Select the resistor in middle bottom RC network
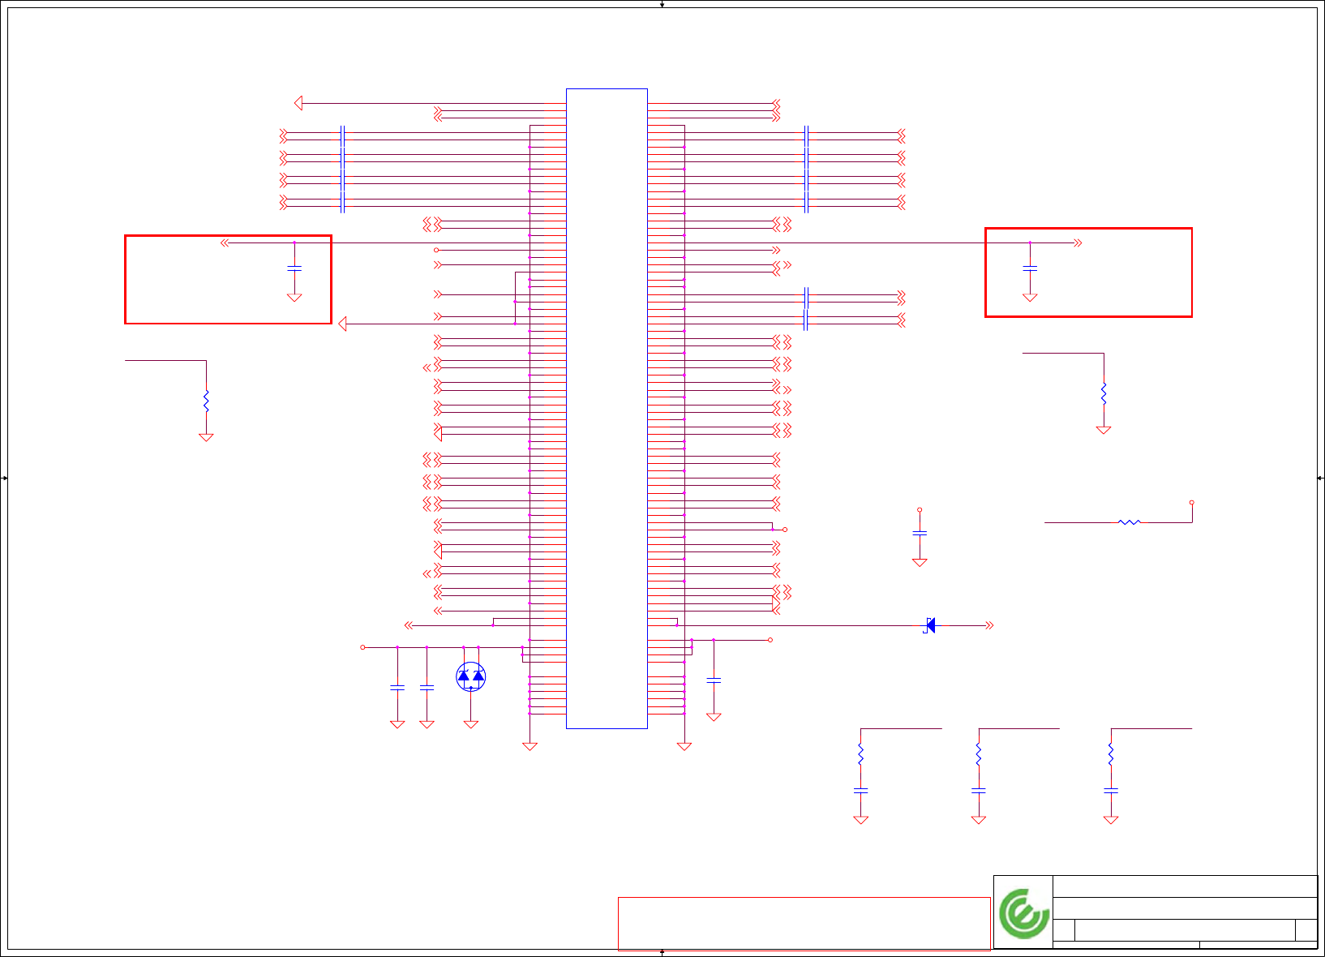The height and width of the screenshot is (957, 1325). tap(979, 755)
